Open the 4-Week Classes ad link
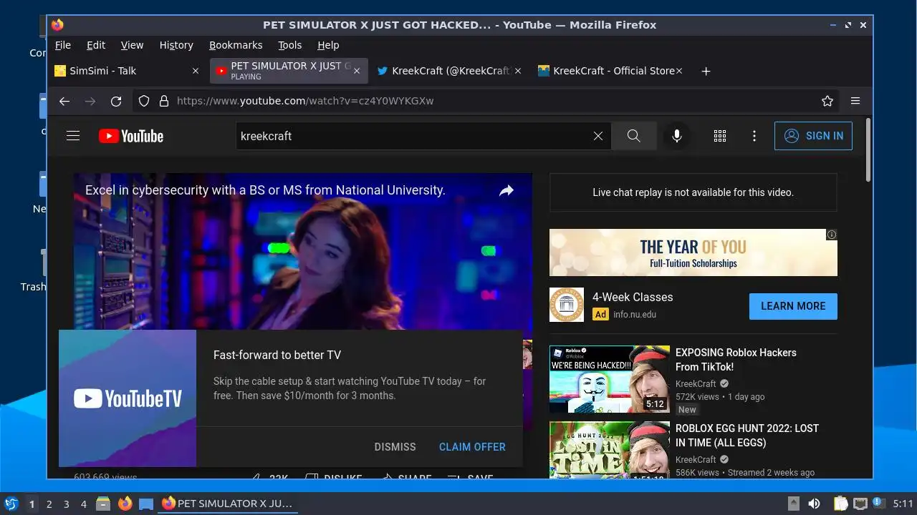The height and width of the screenshot is (515, 917). pyautogui.click(x=633, y=297)
